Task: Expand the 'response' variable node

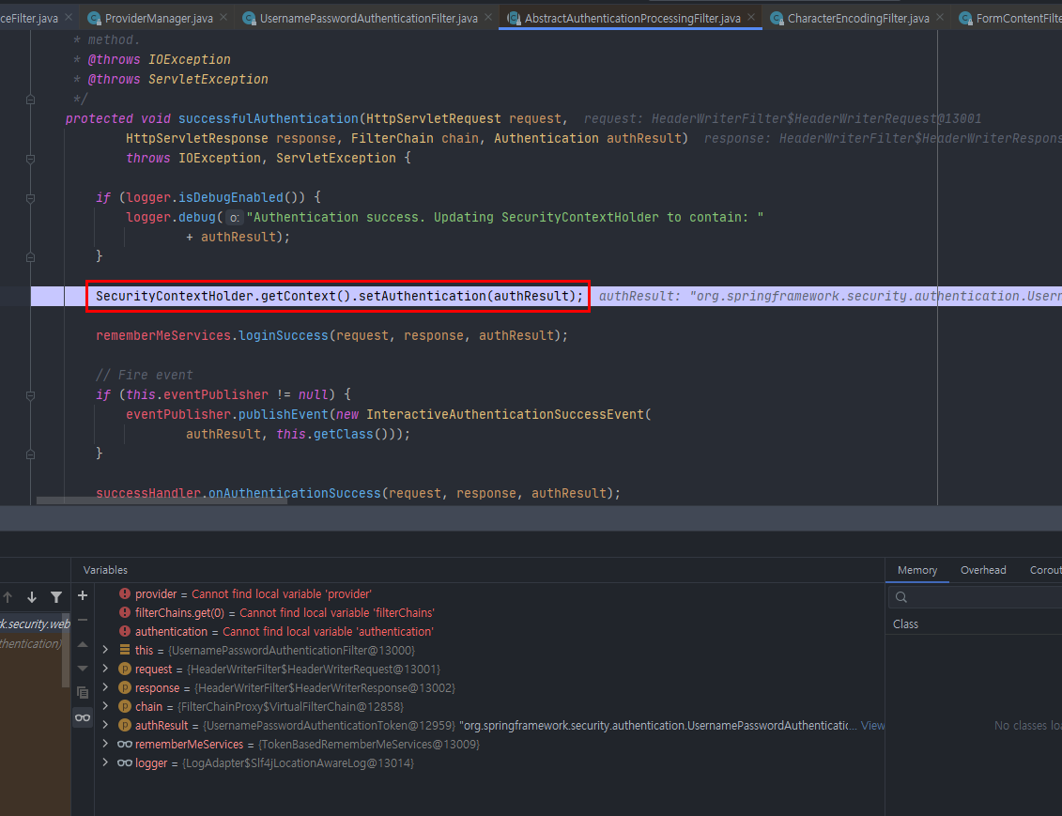Action: pos(106,687)
